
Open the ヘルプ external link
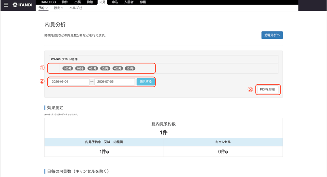[76, 8]
